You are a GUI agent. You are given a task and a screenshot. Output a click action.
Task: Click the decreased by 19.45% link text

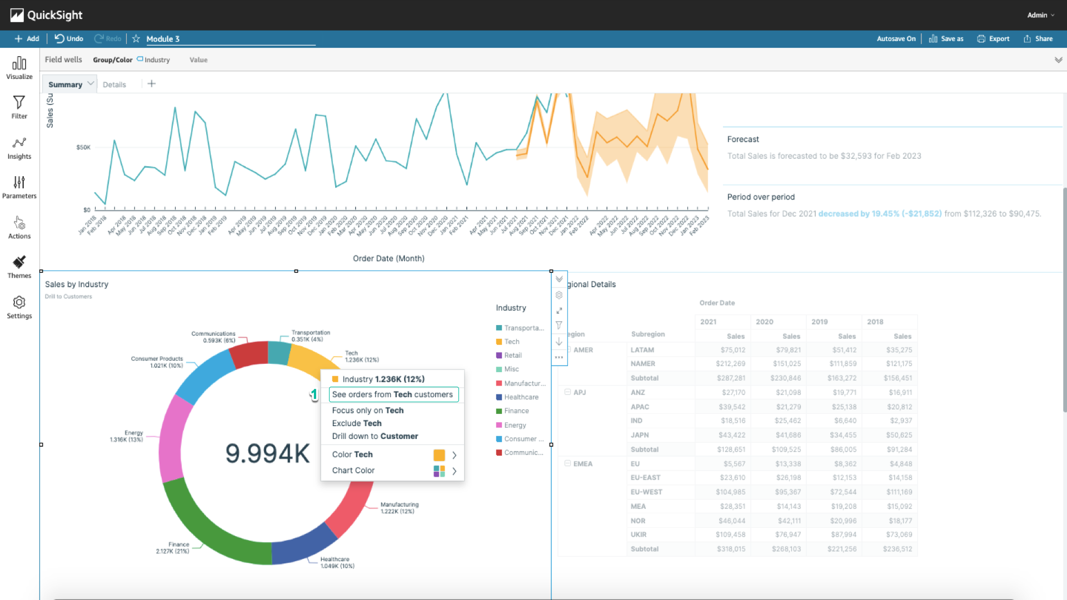click(x=880, y=214)
